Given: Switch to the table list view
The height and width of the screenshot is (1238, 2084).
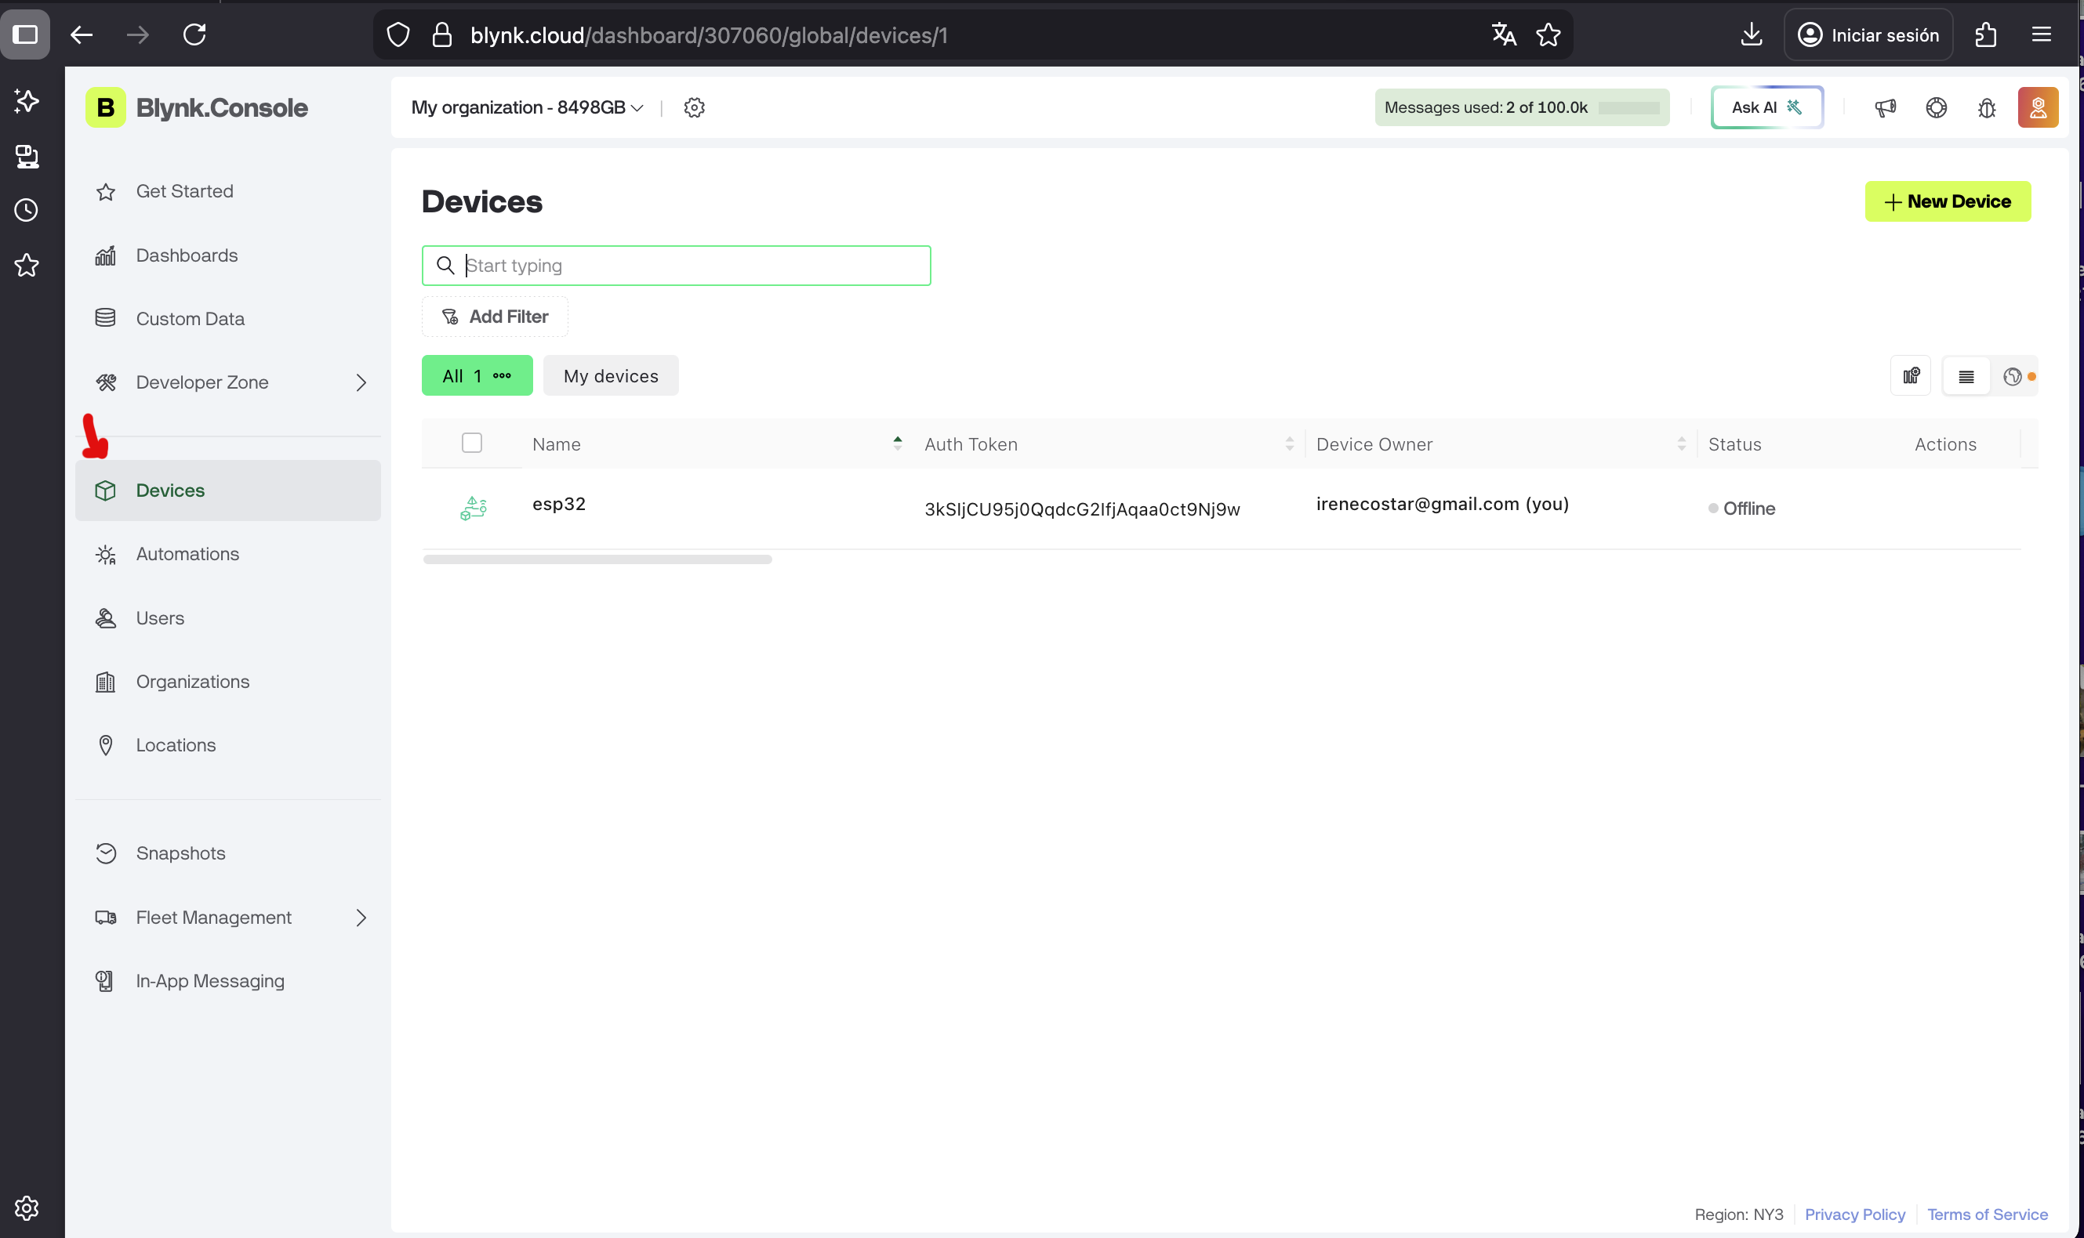Looking at the screenshot, I should pyautogui.click(x=1966, y=376).
